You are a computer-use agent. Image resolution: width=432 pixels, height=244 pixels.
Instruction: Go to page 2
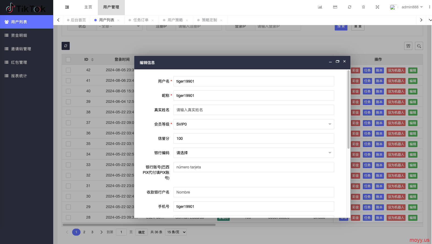84,232
